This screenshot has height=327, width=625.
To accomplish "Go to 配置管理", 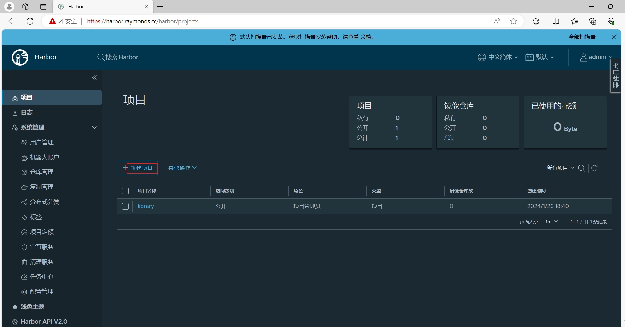I will (42, 292).
